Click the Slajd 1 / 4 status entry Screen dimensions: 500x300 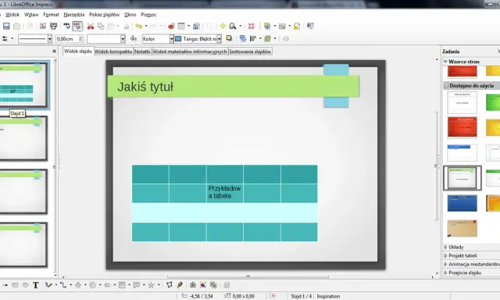click(302, 296)
